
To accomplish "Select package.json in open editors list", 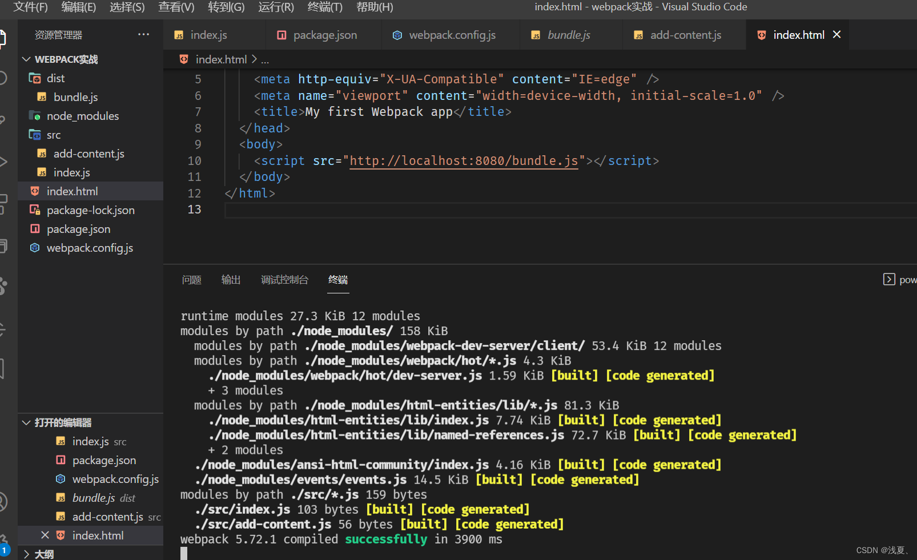I will tap(90, 460).
